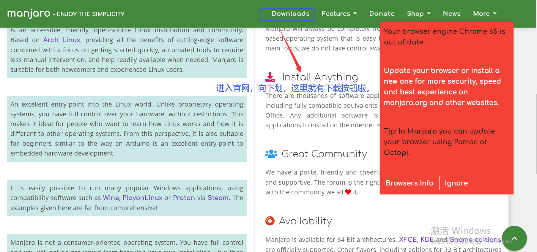Click the red heart icon
Screen dimensions: 537x252
[x=348, y=192]
